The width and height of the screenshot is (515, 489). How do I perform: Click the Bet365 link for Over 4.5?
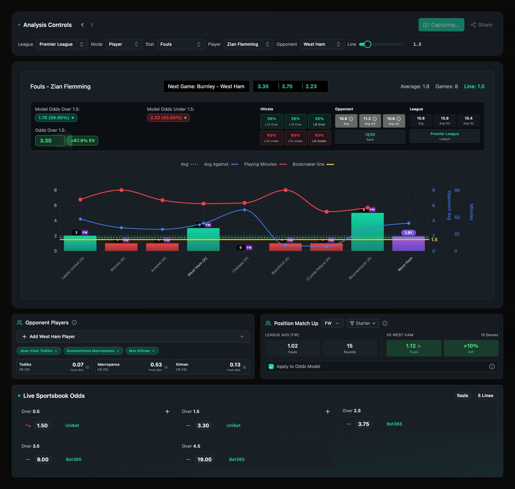click(x=237, y=459)
